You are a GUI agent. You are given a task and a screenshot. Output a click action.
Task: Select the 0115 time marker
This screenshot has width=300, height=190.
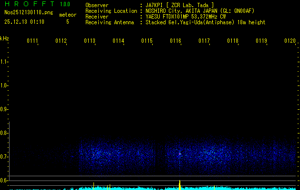click(147, 41)
